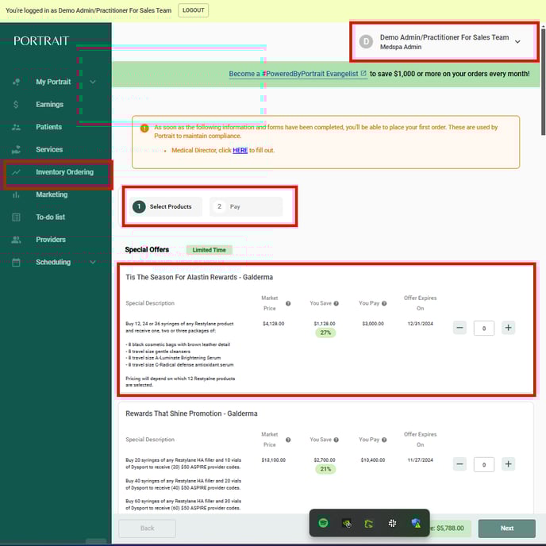546x546 pixels.
Task: Click the green folder-shaped tray icon
Action: point(369,523)
